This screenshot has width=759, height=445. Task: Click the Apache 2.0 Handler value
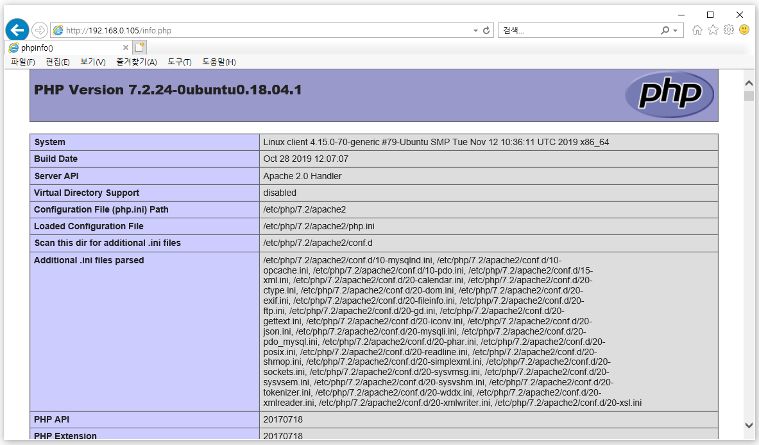(303, 176)
